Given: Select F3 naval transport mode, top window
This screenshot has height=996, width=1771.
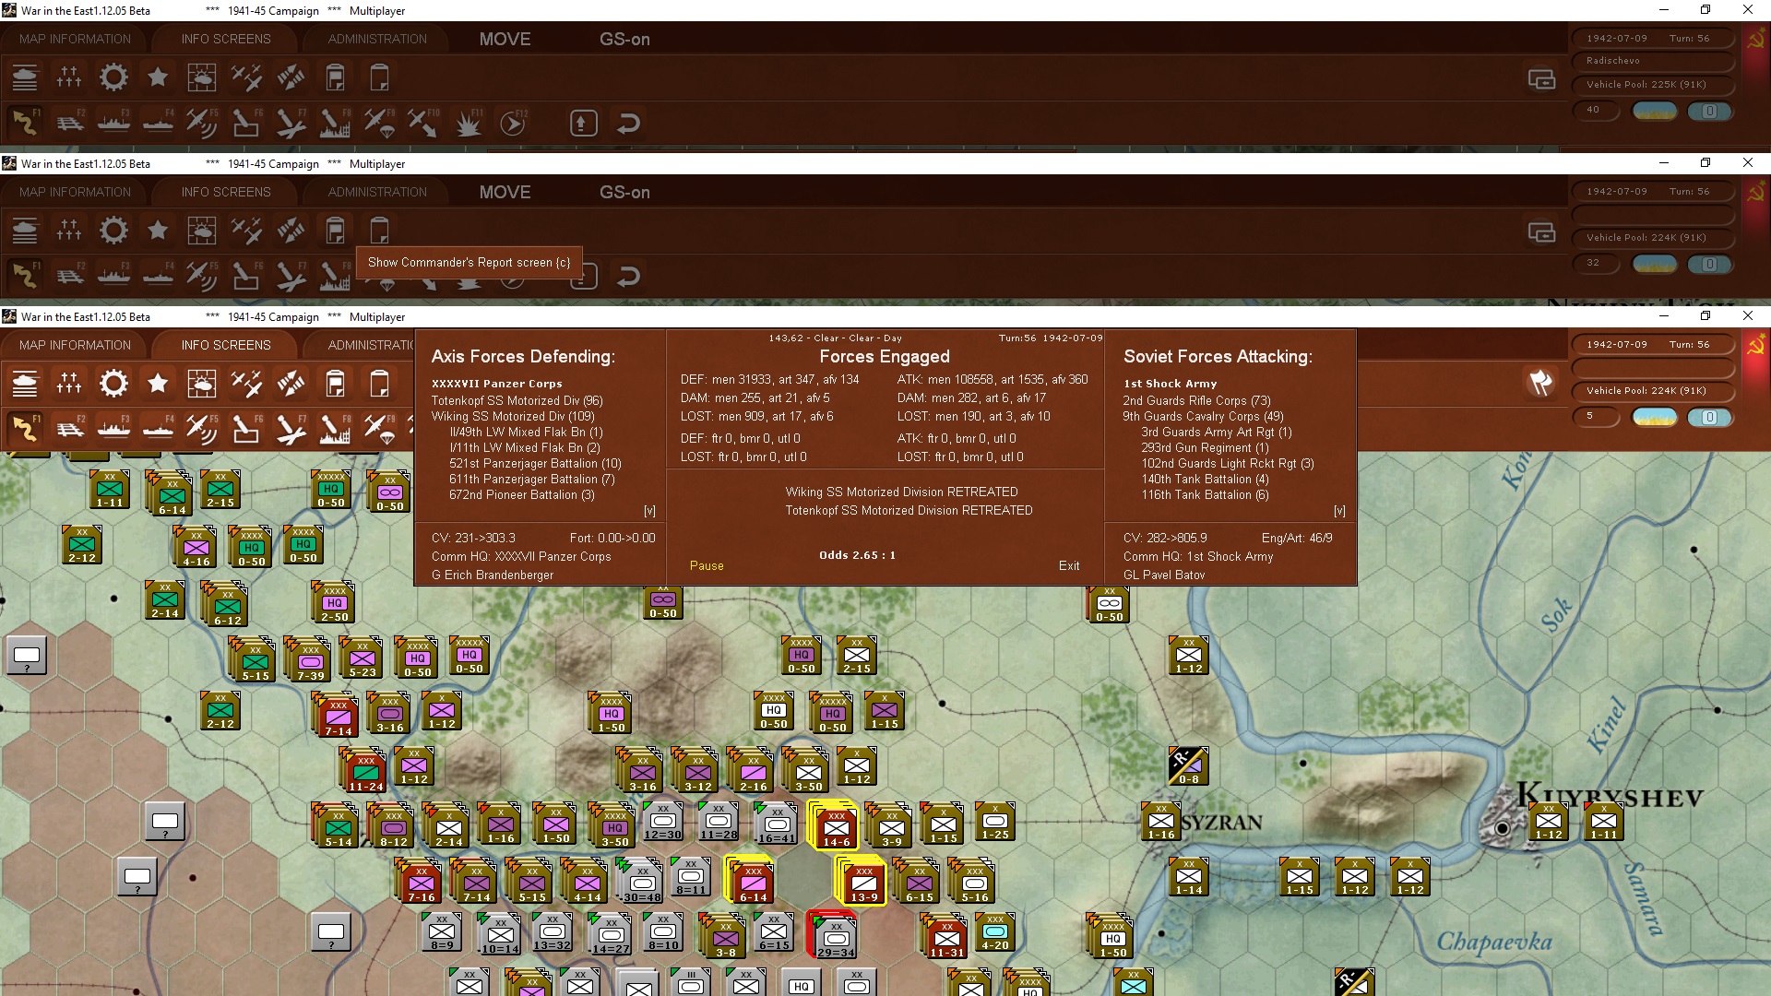Looking at the screenshot, I should click(113, 123).
